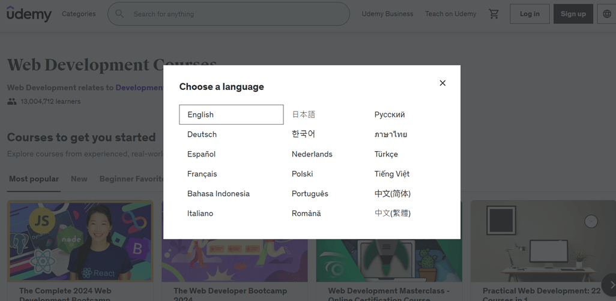Open the Categories menu
616x301 pixels.
79,14
